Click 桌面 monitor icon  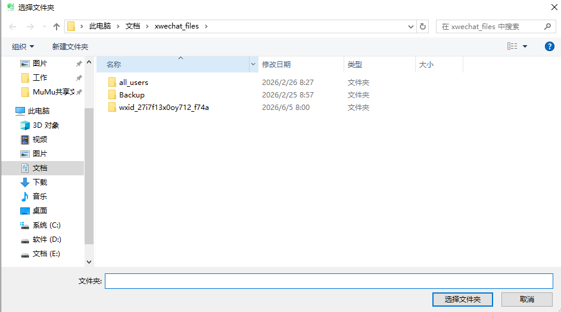tap(24, 211)
